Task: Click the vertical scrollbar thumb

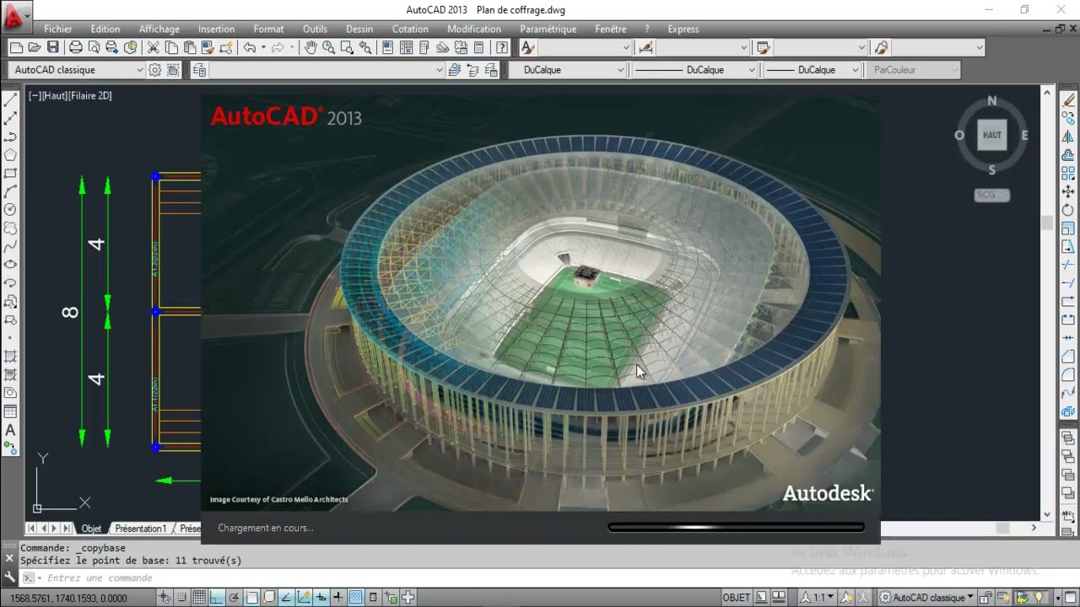Action: 1047,223
